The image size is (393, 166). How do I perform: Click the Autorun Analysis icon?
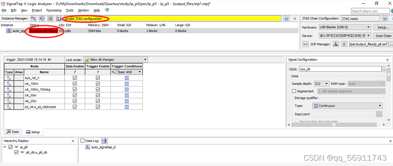point(42,19)
